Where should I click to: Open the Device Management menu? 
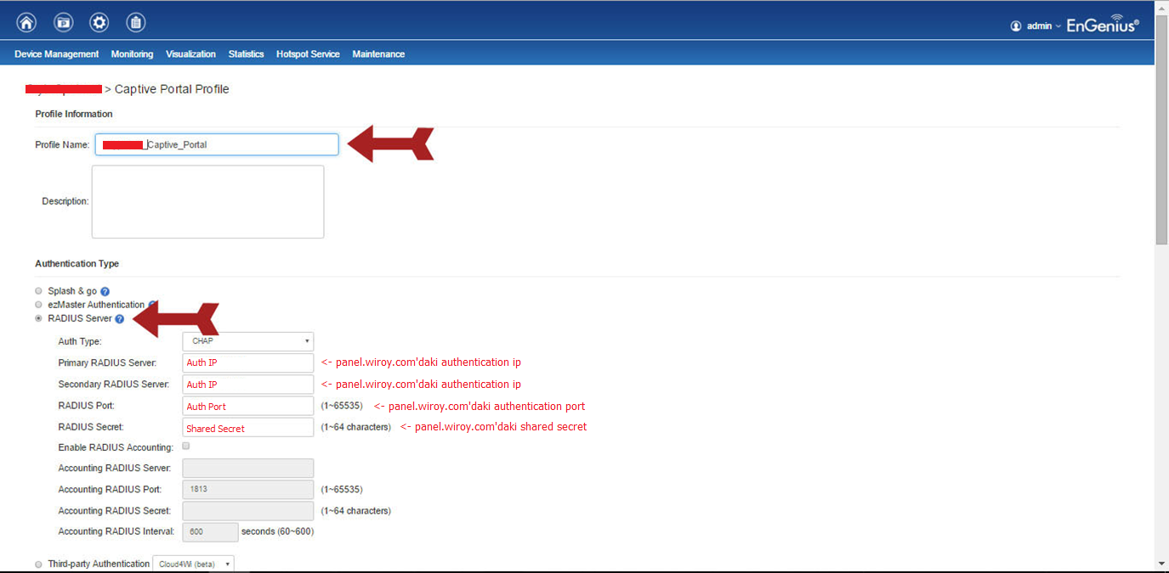click(56, 54)
